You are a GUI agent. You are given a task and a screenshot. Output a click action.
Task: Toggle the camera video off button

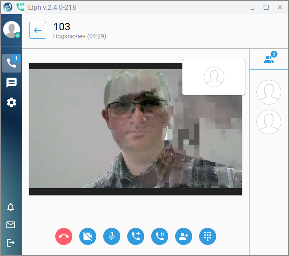coord(88,236)
